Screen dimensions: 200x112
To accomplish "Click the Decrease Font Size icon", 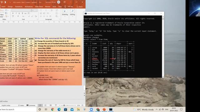I will pos(32,16).
